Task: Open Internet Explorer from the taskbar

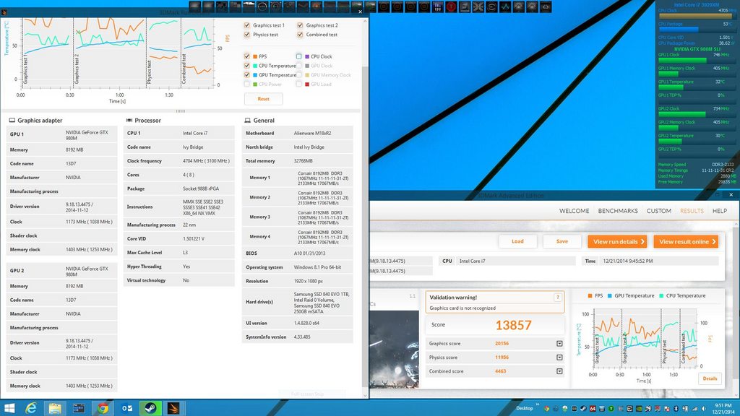Action: (x=30, y=408)
